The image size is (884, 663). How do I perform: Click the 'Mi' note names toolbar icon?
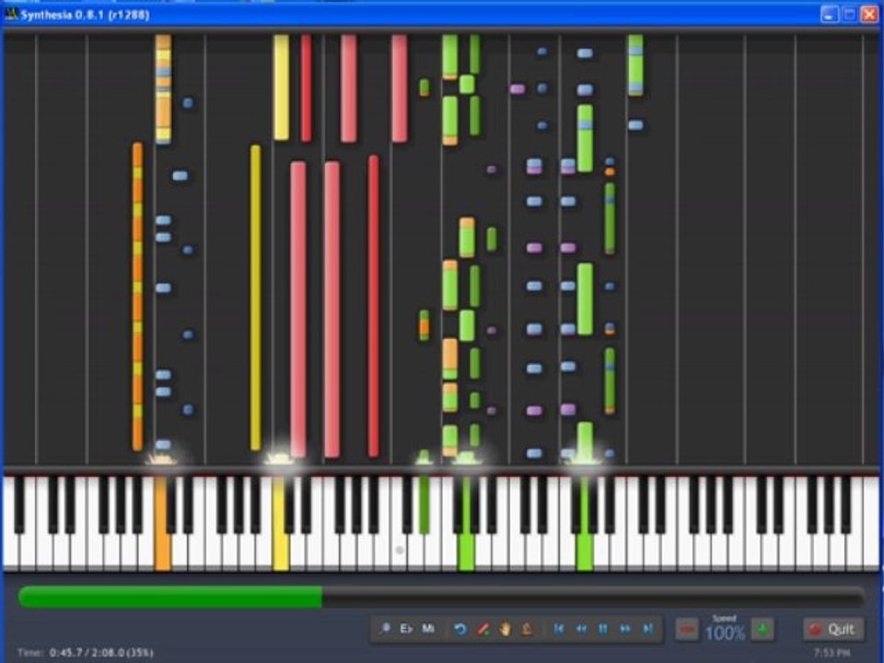tap(428, 629)
